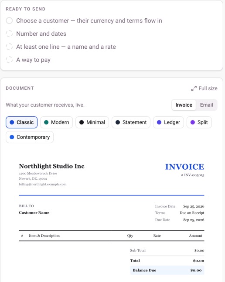Click the 'Rate' column header
Screen dimensions: 225x282
click(x=157, y=235)
